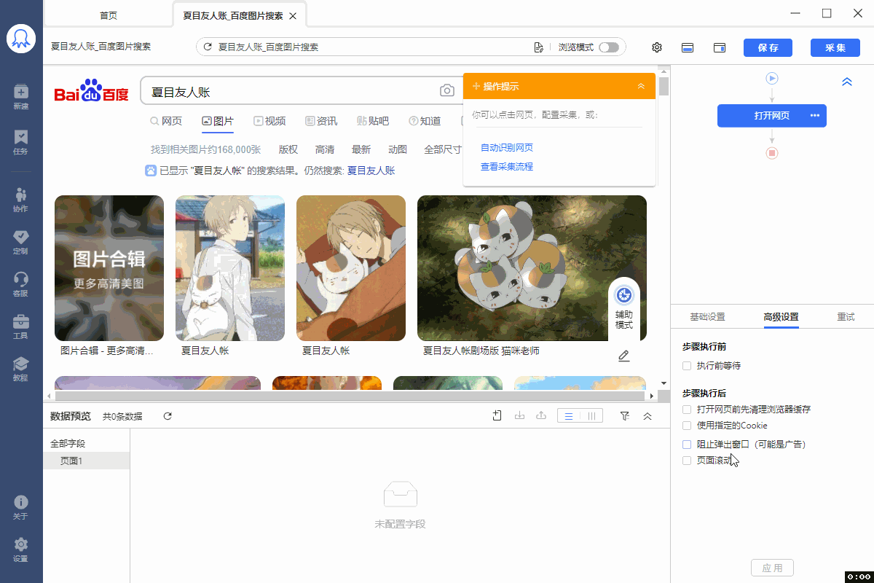874x583 pixels.
Task: Collapse the workflow panel with the blue double chevron
Action: pos(847,82)
